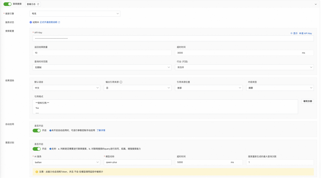
Task: Open 了解详情 link in 自动启用
Action: [x=101, y=131]
